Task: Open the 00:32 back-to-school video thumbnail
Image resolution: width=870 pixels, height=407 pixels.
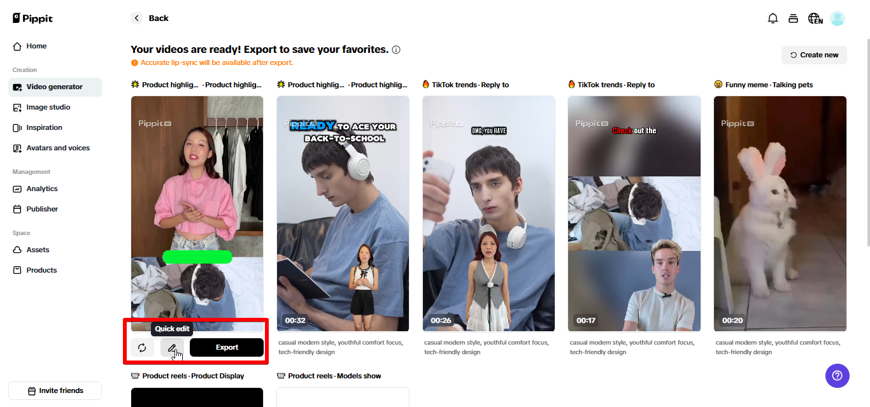Action: (x=343, y=213)
